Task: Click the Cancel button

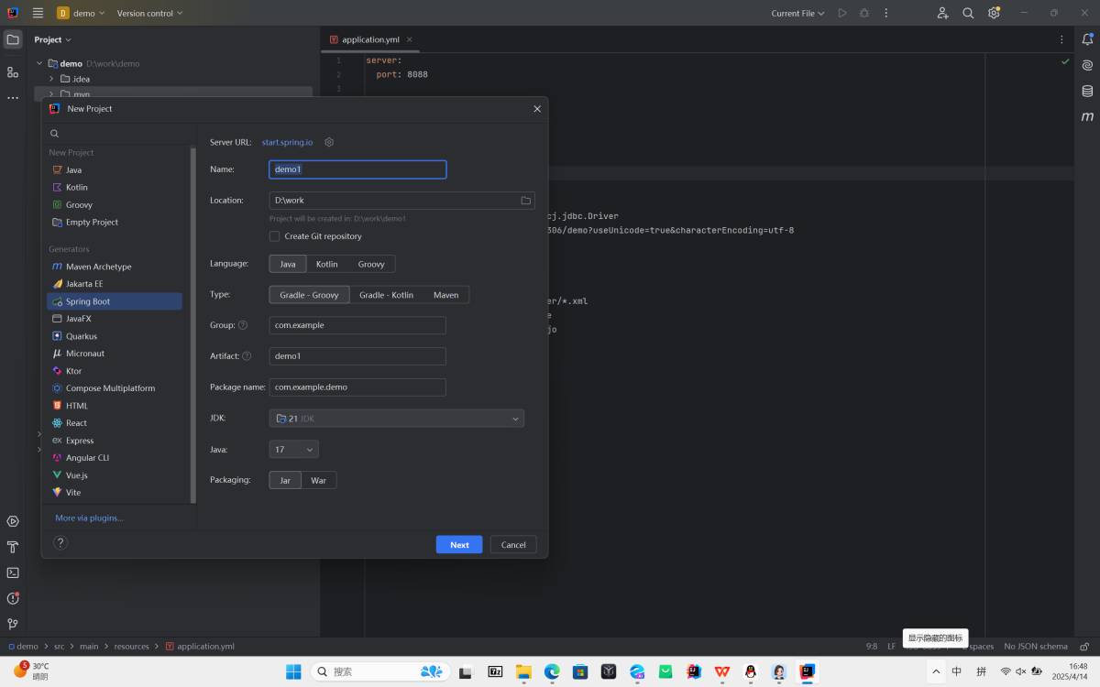Action: 513,544
